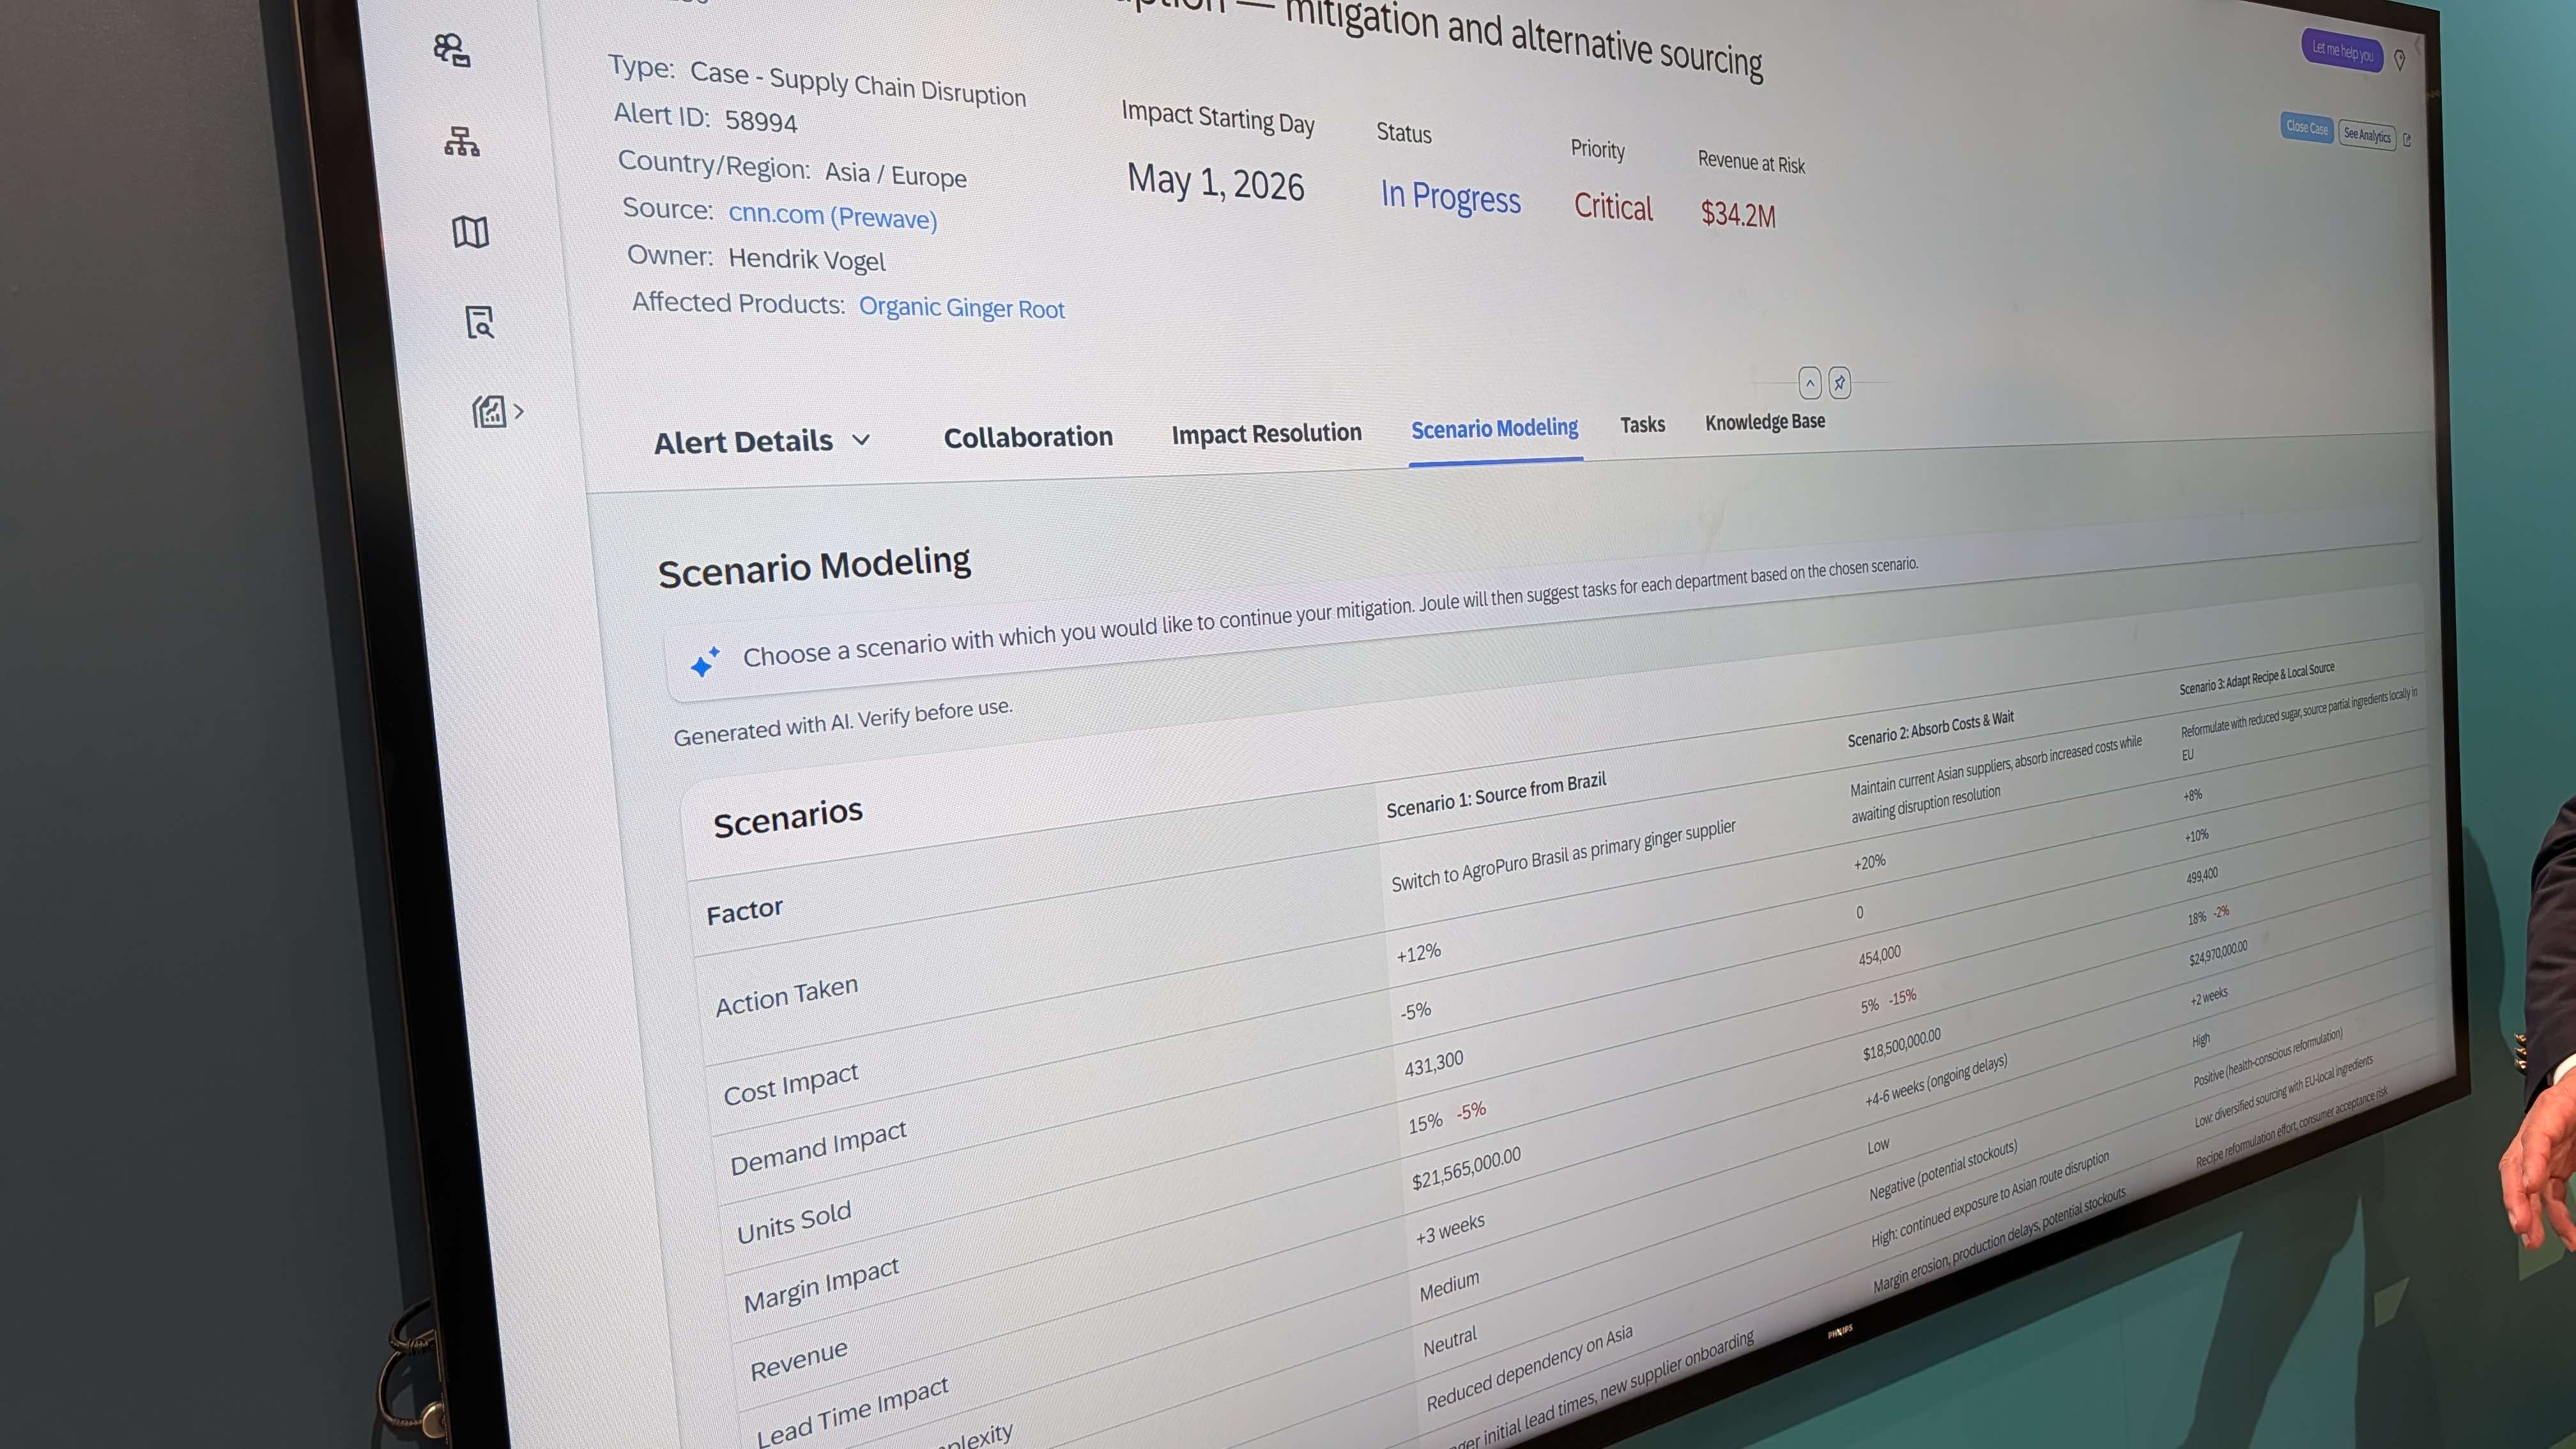Viewport: 2576px width, 1449px height.
Task: Switch to the Collaboration tab
Action: click(x=1028, y=438)
